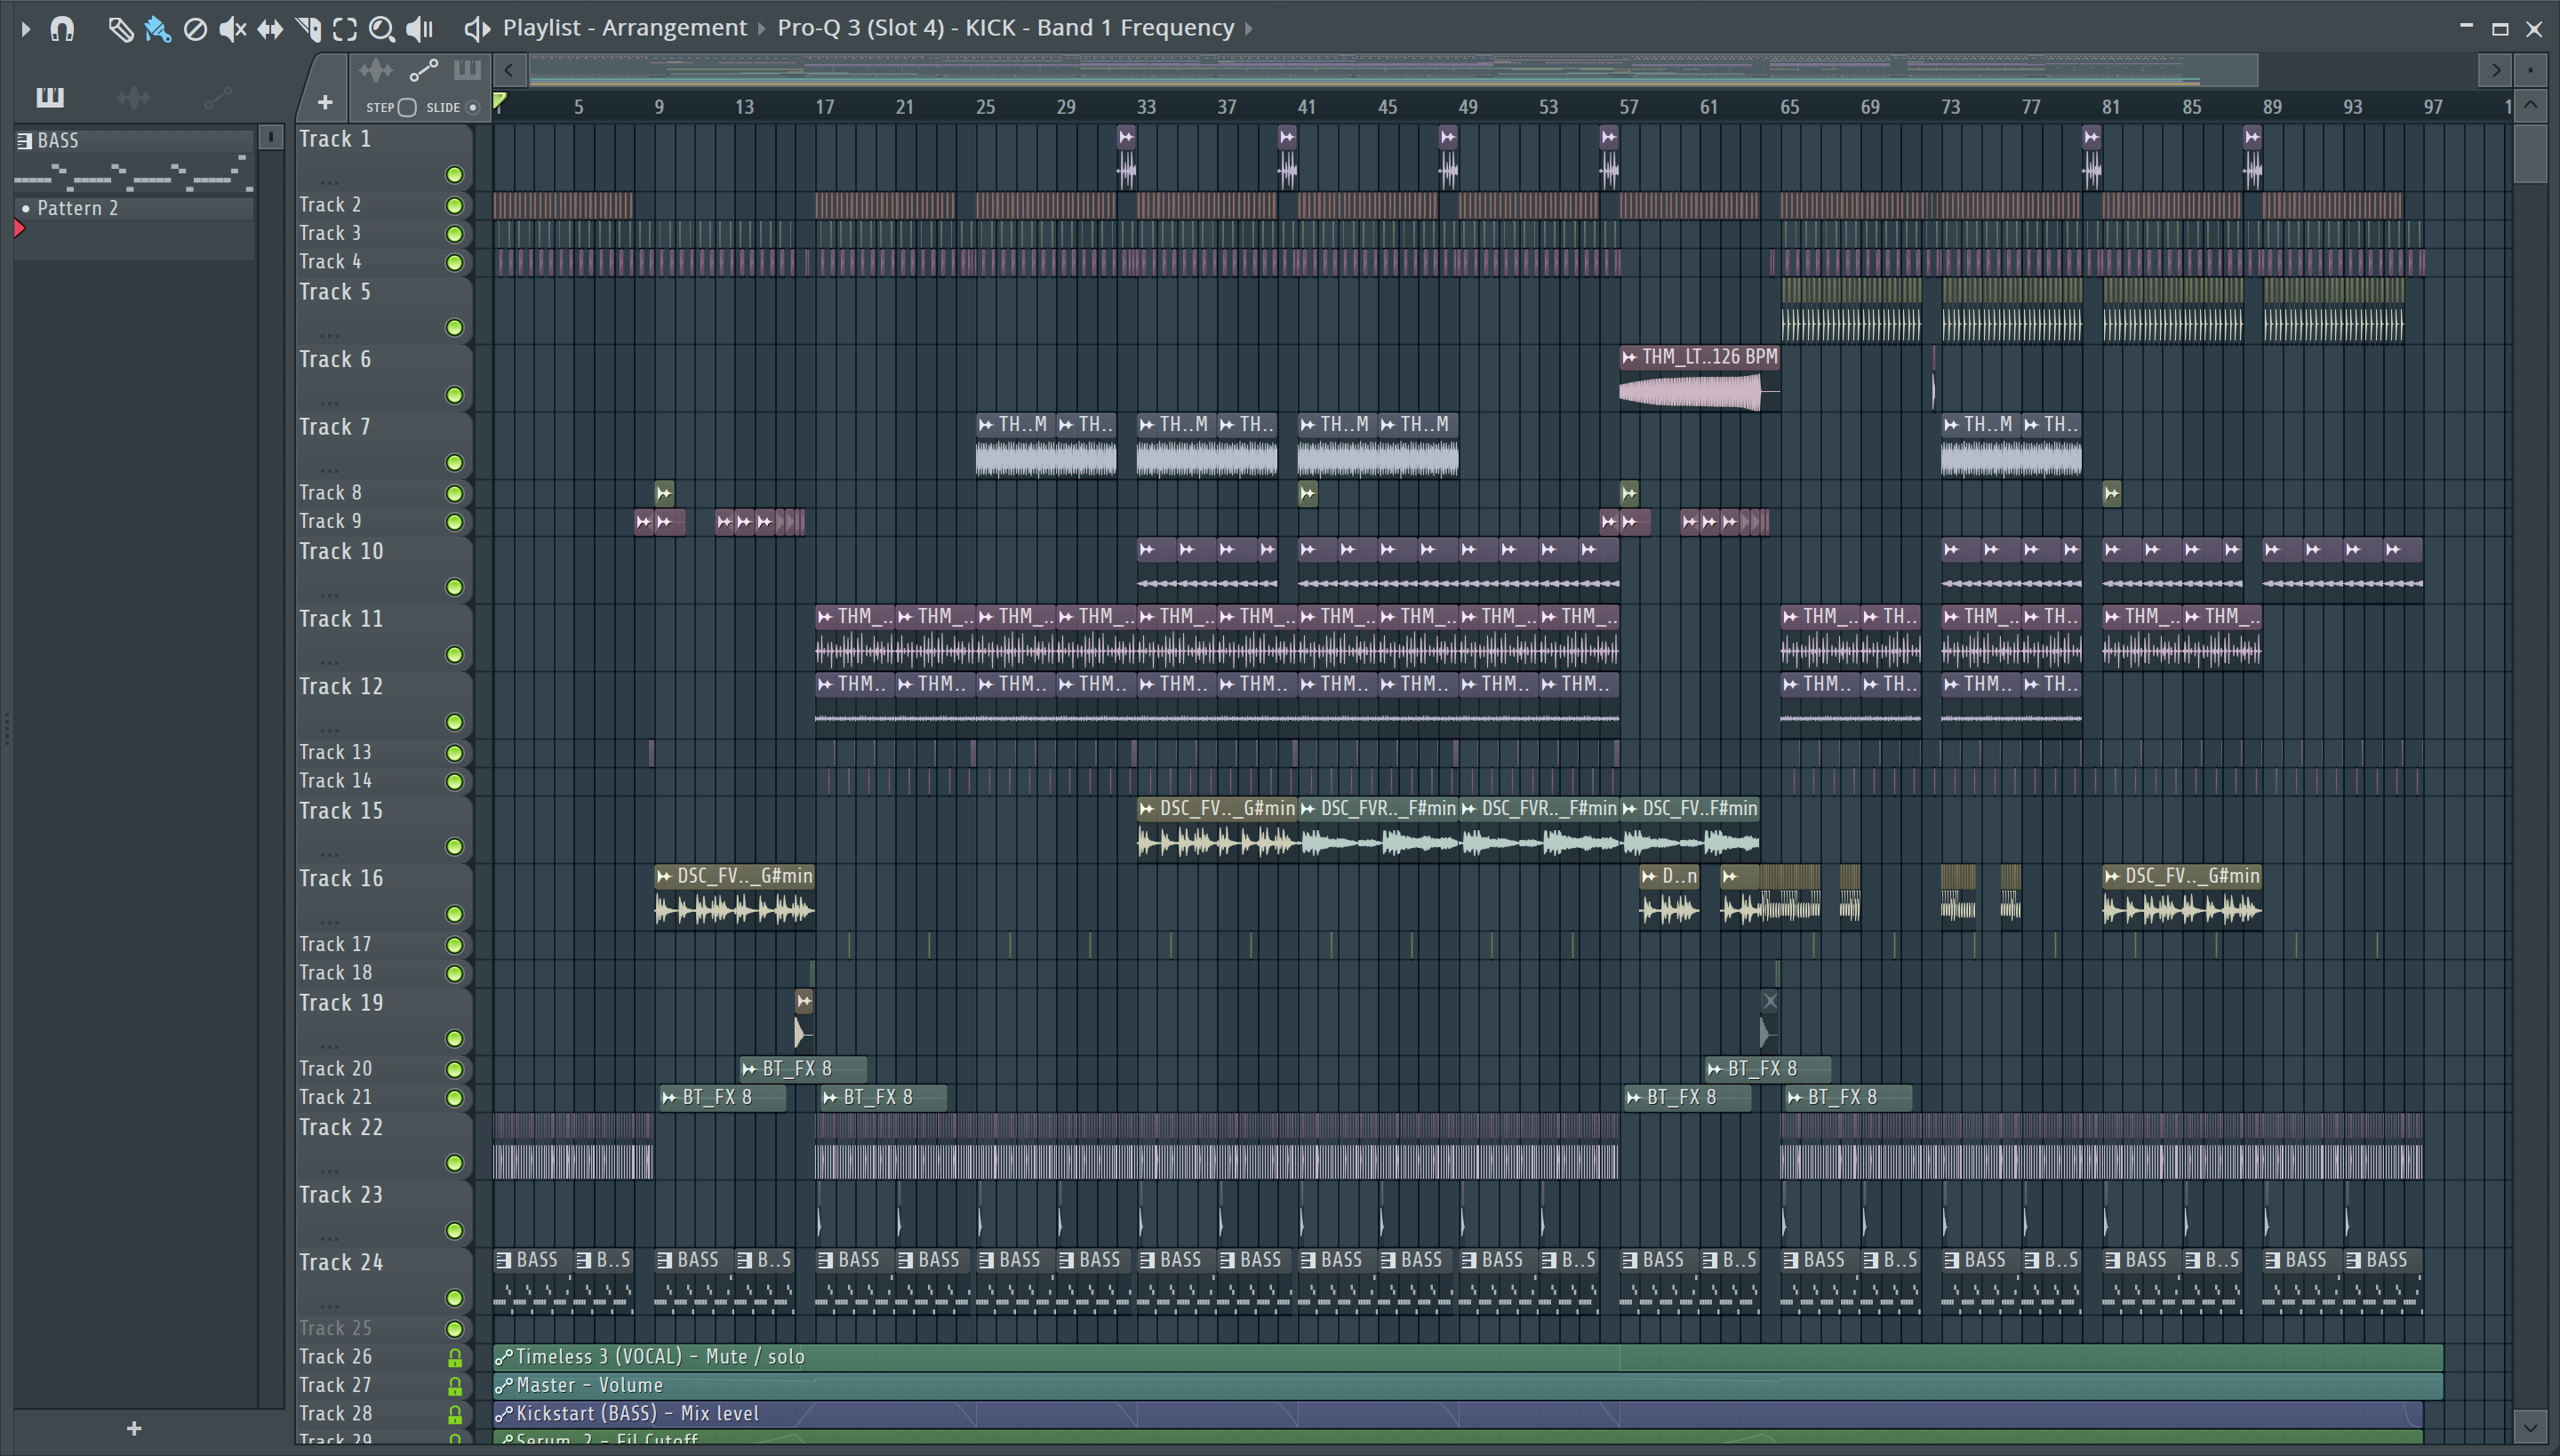Open the THM_LT..126 BPM clip menu

pos(1630,357)
